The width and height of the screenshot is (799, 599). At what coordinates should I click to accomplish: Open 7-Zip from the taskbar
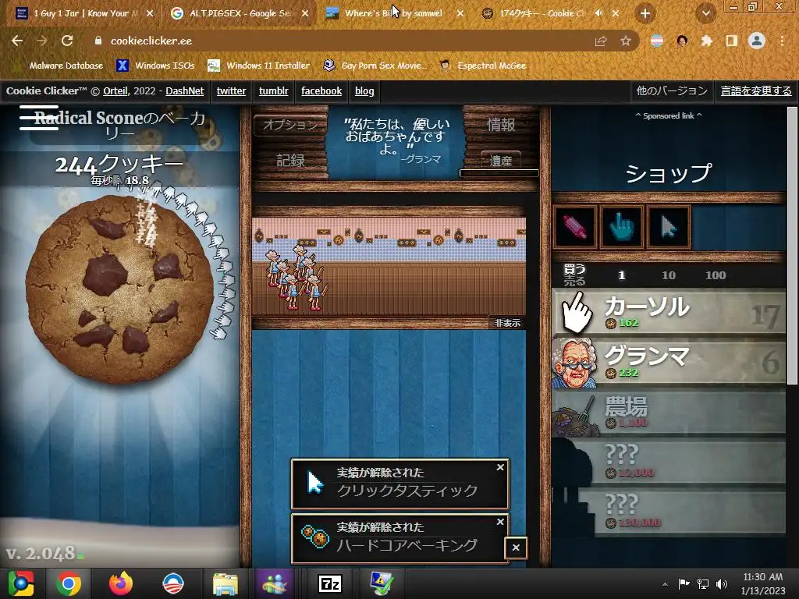tap(330, 583)
